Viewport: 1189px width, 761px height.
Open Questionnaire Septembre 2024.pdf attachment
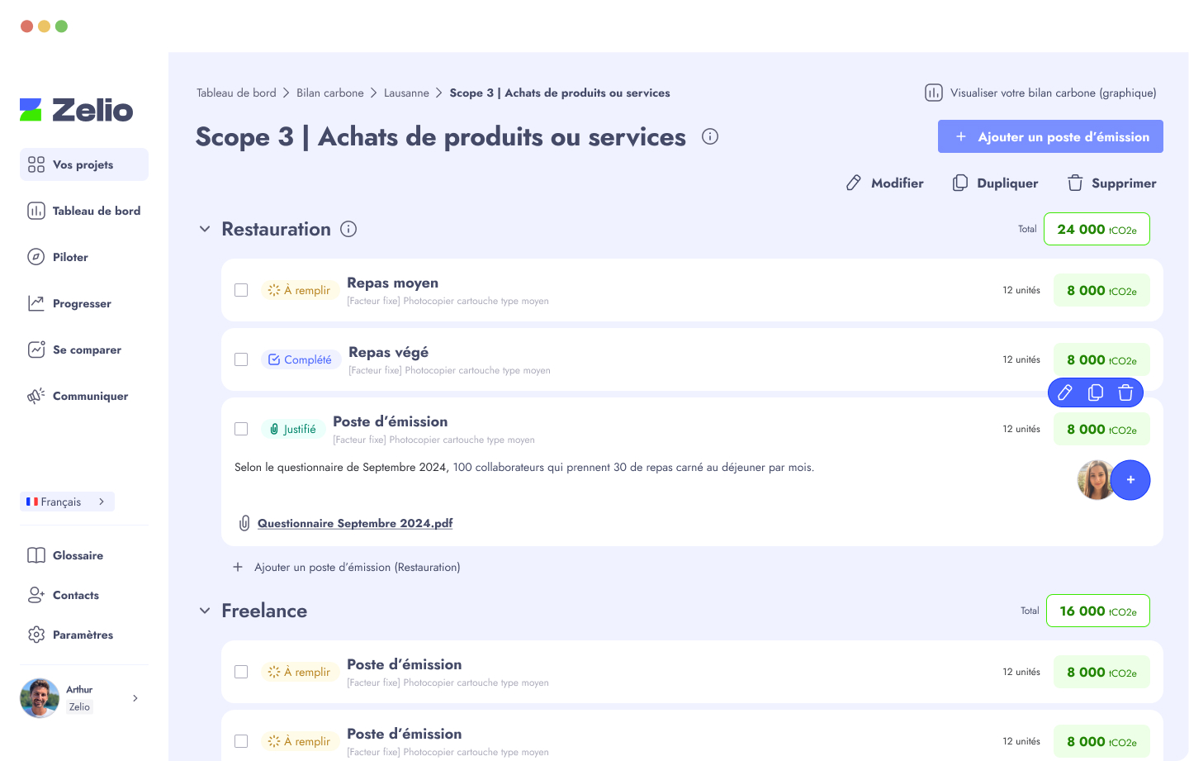point(355,523)
